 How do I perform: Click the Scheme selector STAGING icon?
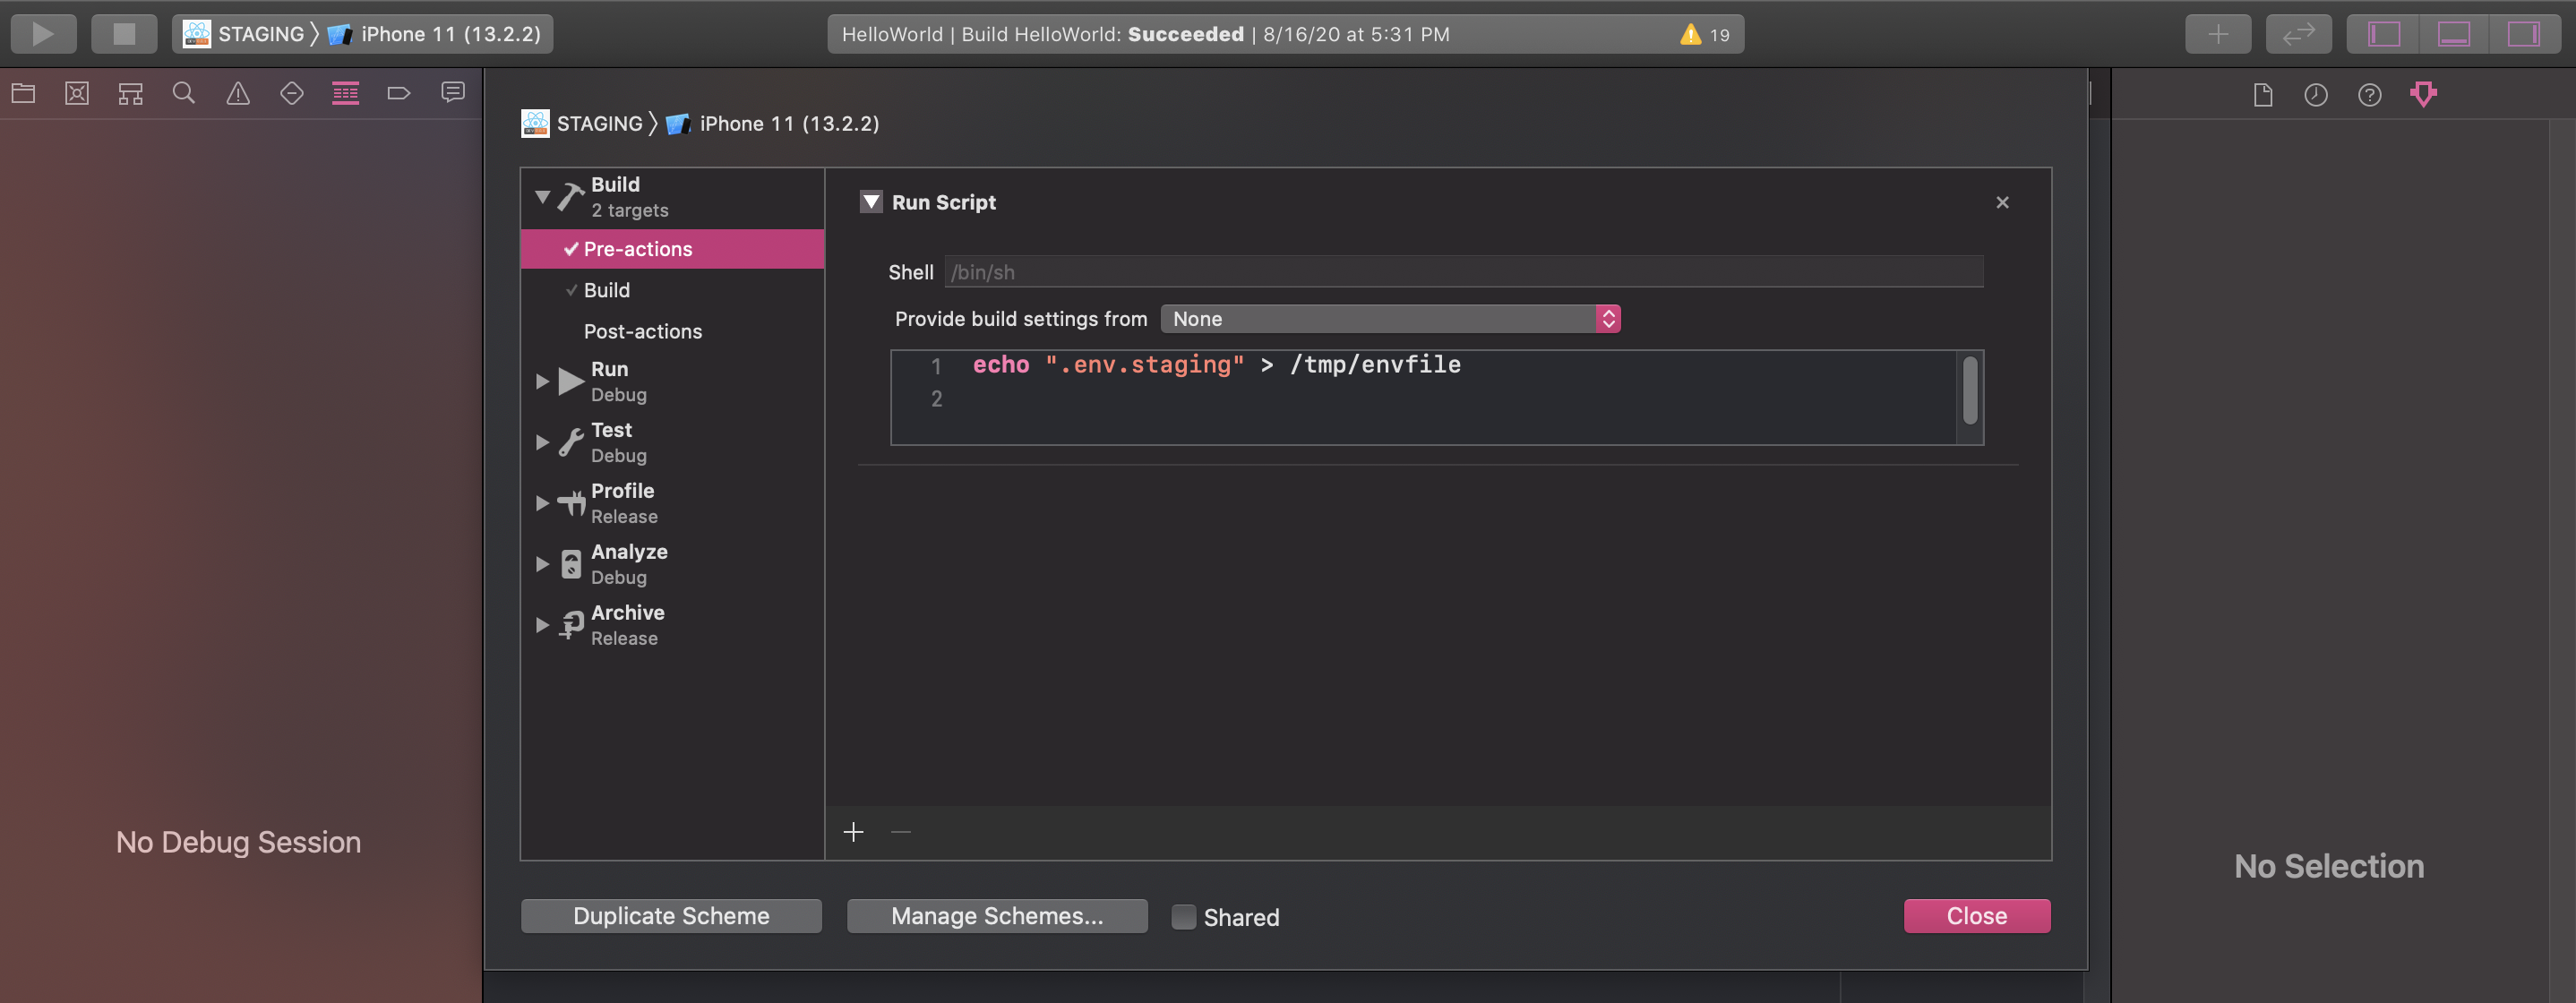click(x=195, y=33)
